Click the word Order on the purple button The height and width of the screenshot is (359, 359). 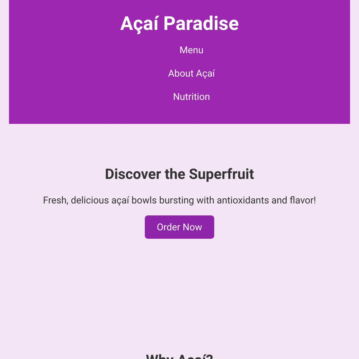(x=168, y=227)
